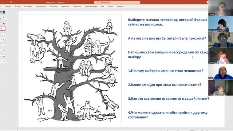Screen dimensions: 233x131
Task: Click figure number 10 standing on platform
Action: (60, 61)
